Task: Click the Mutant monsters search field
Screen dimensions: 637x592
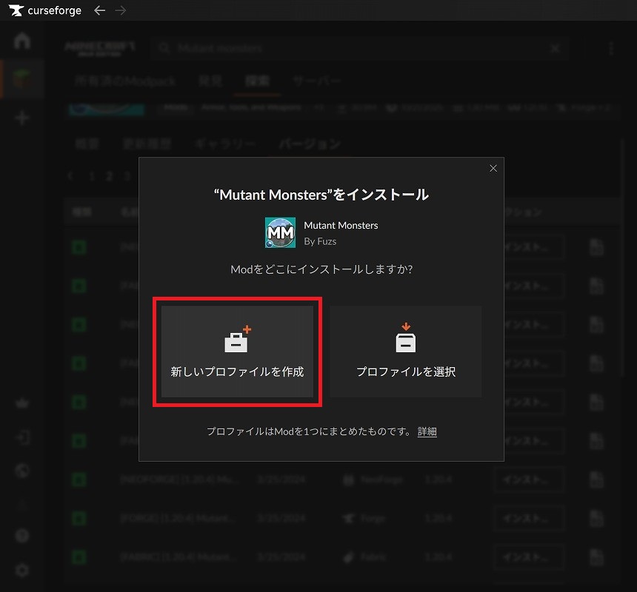Action: click(x=356, y=48)
